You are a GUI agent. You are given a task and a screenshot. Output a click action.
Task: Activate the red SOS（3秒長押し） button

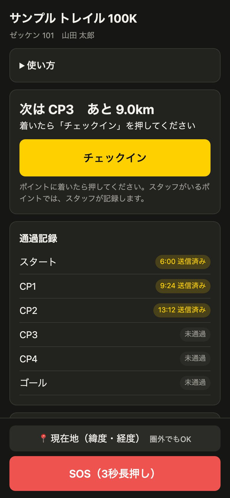(115, 474)
